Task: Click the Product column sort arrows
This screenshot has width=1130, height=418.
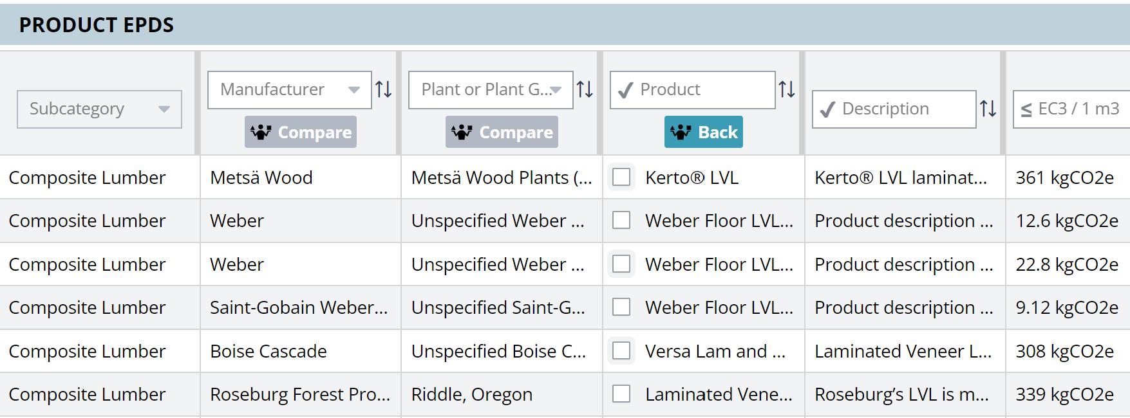Action: coord(787,89)
